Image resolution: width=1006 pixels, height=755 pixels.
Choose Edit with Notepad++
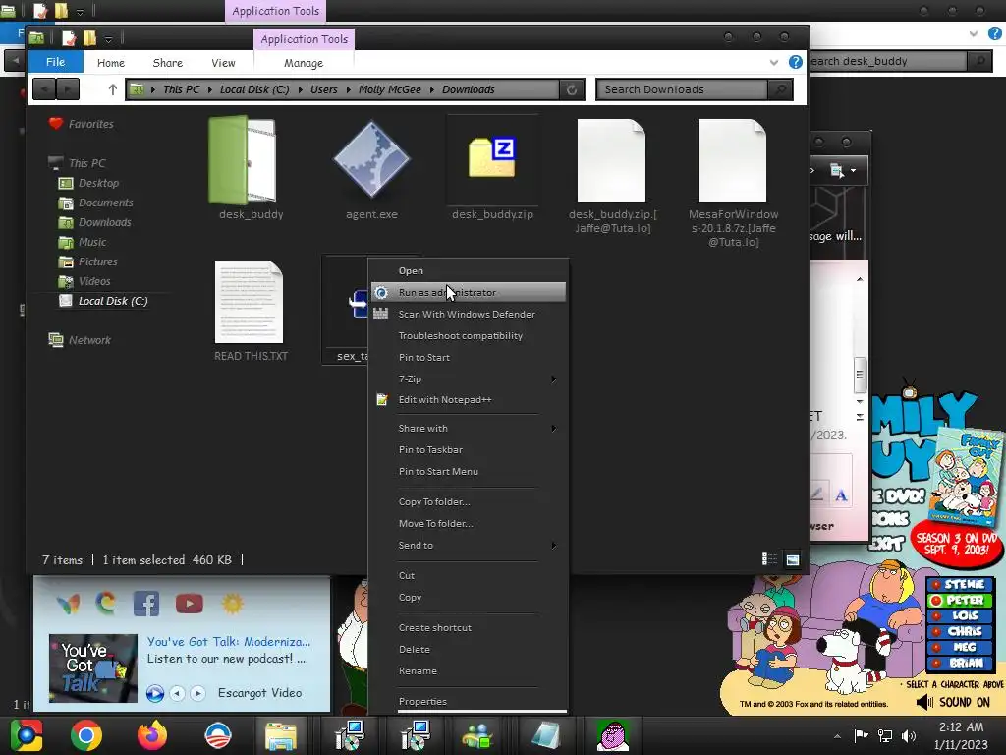(469, 399)
